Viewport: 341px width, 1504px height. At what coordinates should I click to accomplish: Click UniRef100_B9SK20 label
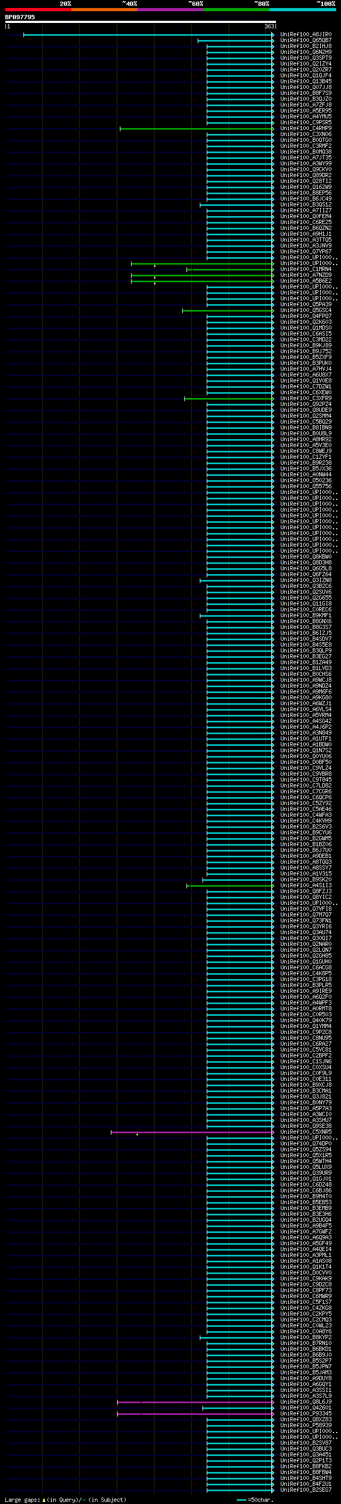(x=306, y=880)
